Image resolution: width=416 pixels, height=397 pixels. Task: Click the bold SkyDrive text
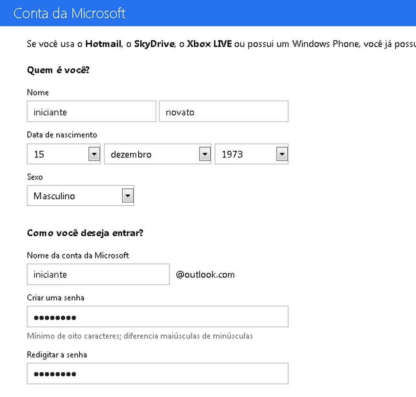pyautogui.click(x=154, y=44)
